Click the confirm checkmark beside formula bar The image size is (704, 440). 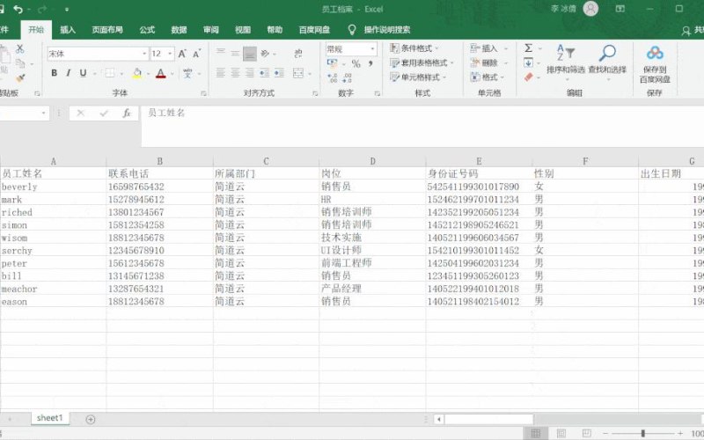(104, 114)
